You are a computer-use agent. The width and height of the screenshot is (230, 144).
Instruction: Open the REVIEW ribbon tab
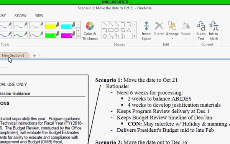[x=20, y=15]
